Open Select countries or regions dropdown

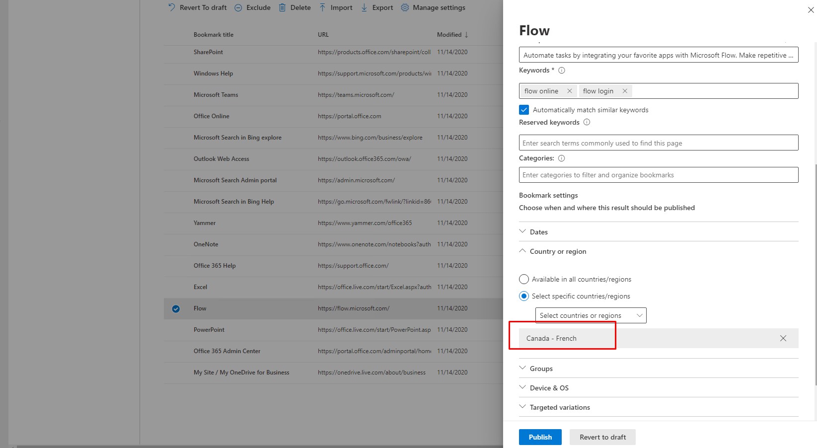click(591, 315)
